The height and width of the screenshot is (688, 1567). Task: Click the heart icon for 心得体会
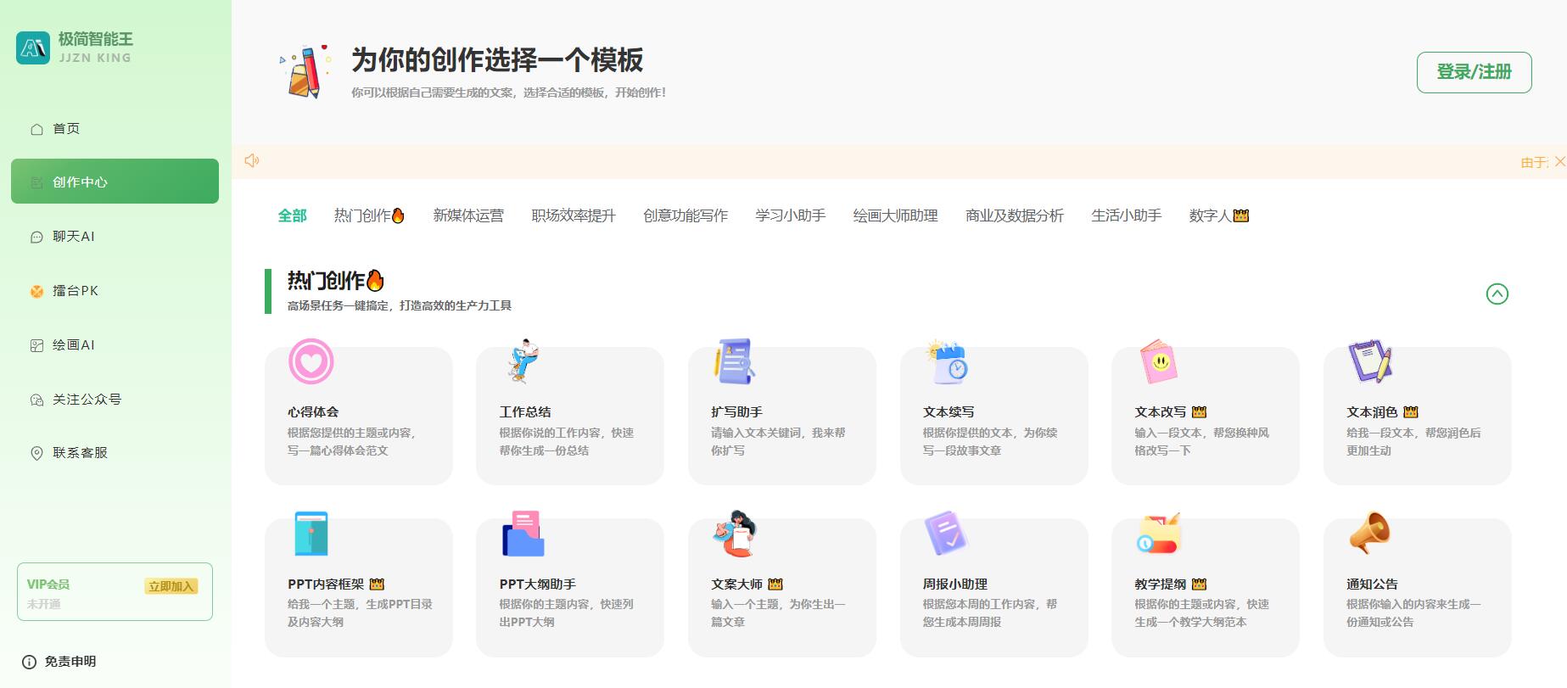(x=311, y=362)
